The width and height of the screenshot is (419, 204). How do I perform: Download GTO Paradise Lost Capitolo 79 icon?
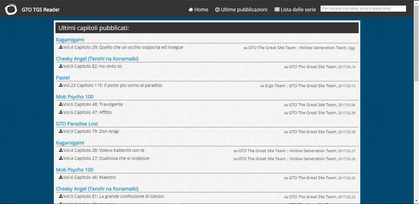click(x=61, y=131)
